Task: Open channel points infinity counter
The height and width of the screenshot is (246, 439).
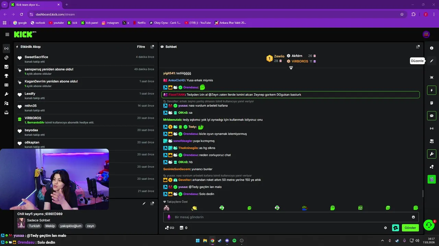Action: coord(169,228)
